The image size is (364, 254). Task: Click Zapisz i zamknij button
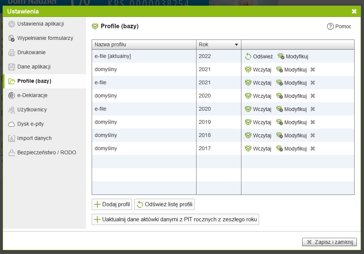pos(329,242)
